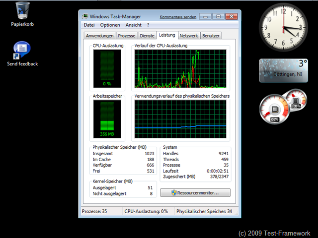This screenshot has width=318, height=238.
Task: Click the Task-Manager title bar icon
Action: (x=85, y=16)
